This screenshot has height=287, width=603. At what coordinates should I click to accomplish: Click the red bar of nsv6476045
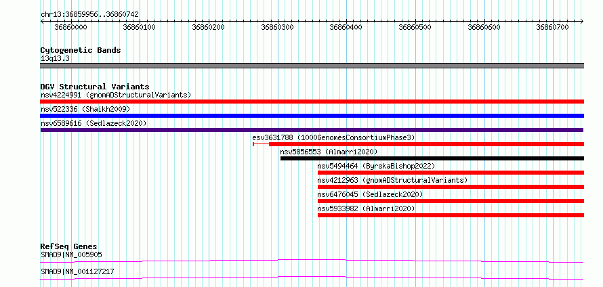[451, 201]
